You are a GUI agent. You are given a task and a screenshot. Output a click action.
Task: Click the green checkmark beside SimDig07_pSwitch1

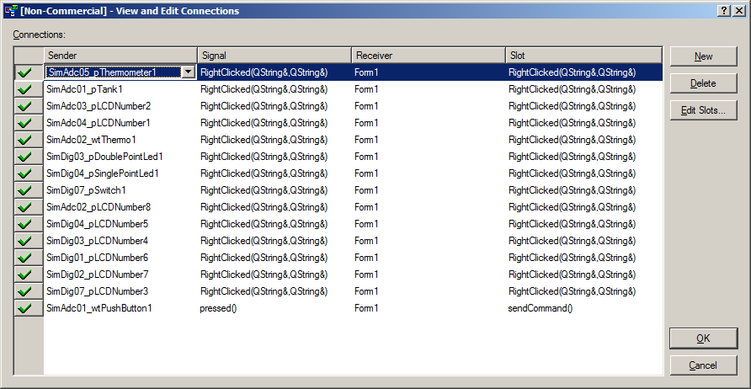click(x=25, y=190)
